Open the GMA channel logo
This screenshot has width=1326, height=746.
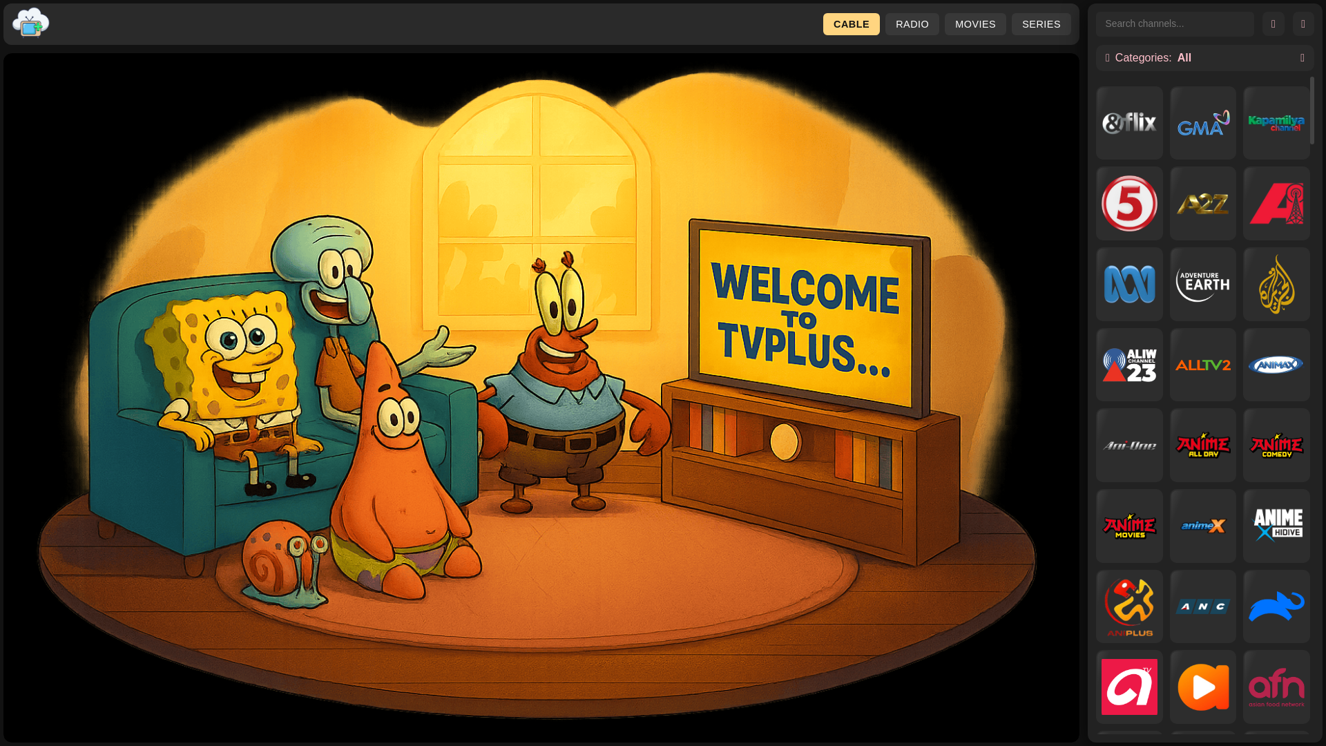tap(1202, 123)
